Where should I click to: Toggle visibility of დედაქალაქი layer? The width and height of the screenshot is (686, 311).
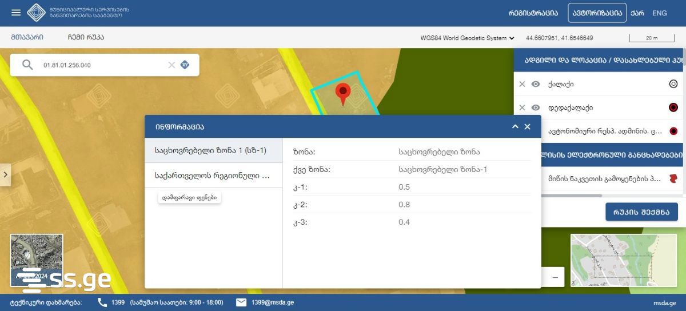536,107
